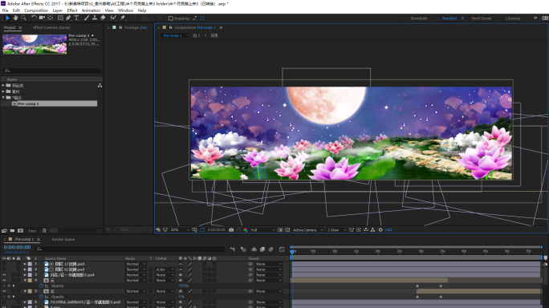Toggle Opacity stopwatch under layer 4
549x308 pixels.
[x=41, y=286]
